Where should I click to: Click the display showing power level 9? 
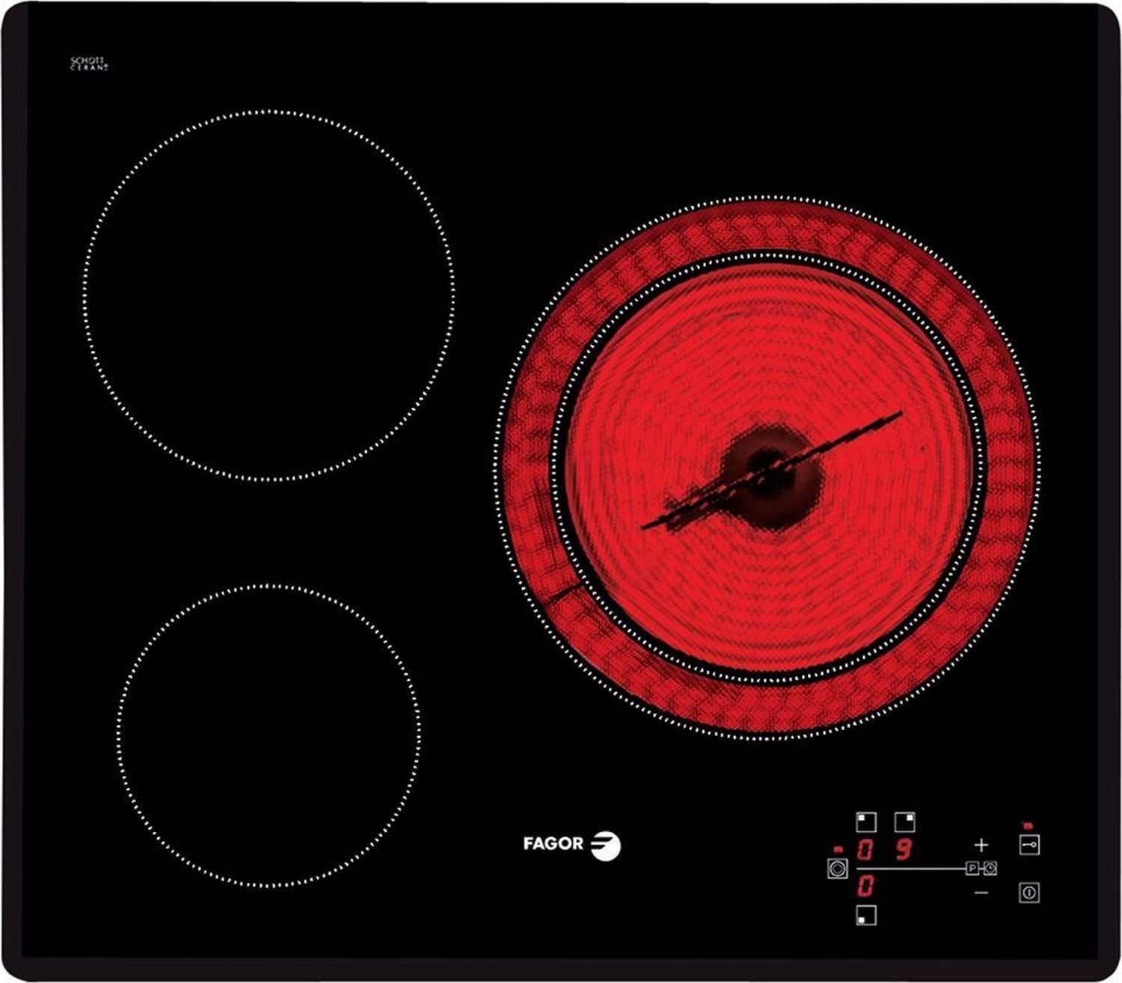click(x=904, y=849)
